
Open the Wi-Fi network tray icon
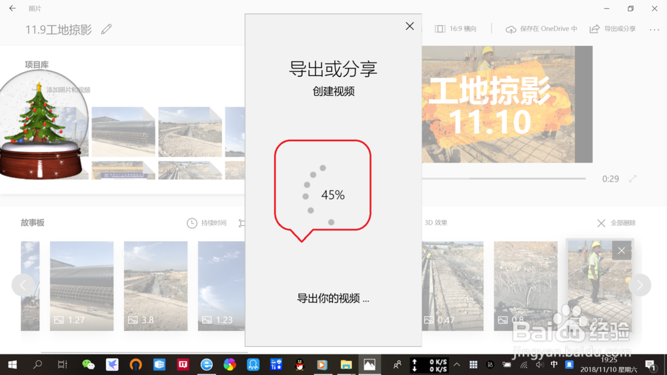[524, 364]
